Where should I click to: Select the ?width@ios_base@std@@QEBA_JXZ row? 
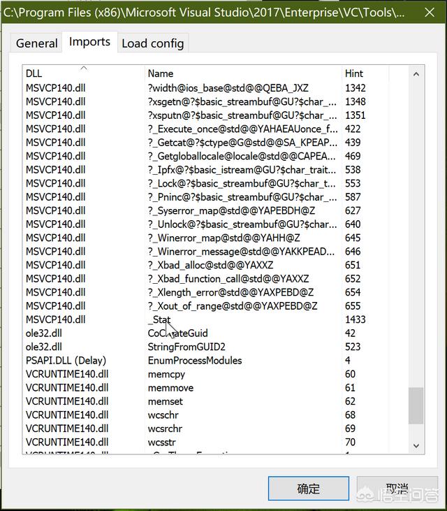[x=216, y=88]
